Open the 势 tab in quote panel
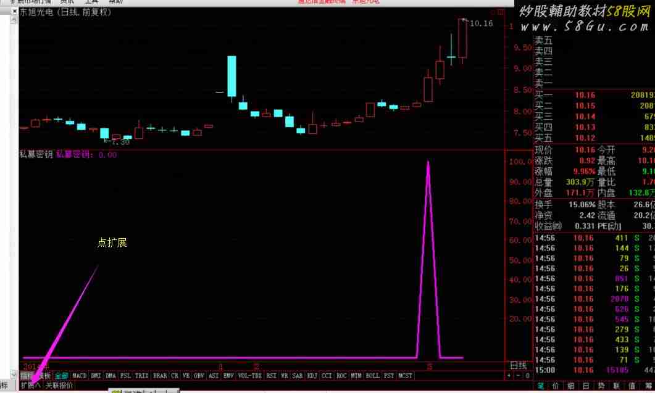655x393 pixels. [x=601, y=386]
